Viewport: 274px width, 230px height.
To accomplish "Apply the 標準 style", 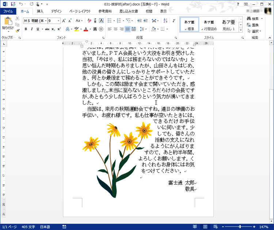I will tap(189, 25).
